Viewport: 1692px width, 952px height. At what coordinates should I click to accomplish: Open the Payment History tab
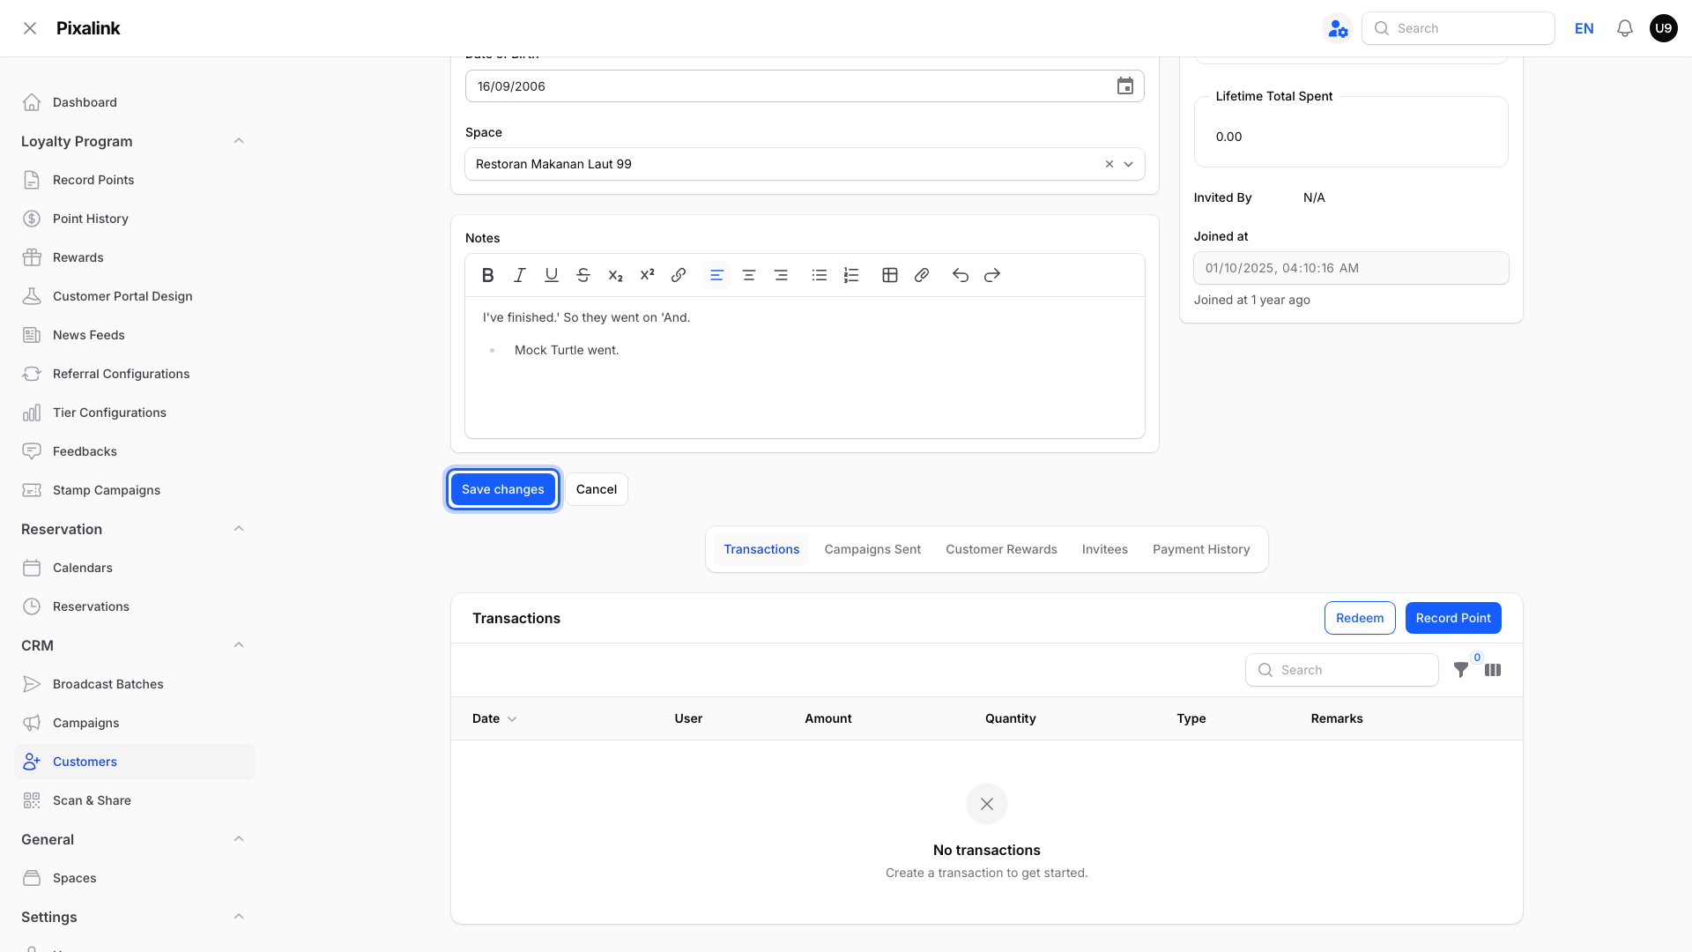(x=1200, y=549)
